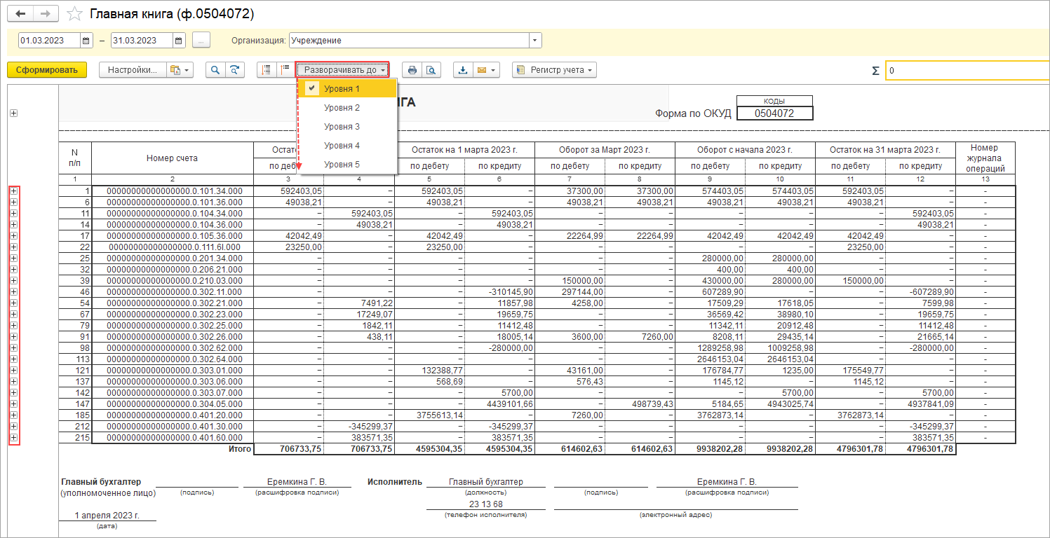Go forward with the right arrow button
Image resolution: width=1050 pixels, height=538 pixels.
point(46,14)
